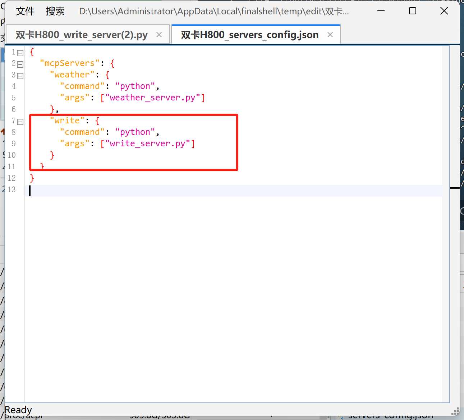This screenshot has height=420, width=464.
Task: Select the 双卡H800_servers_config.json tab
Action: click(250, 35)
